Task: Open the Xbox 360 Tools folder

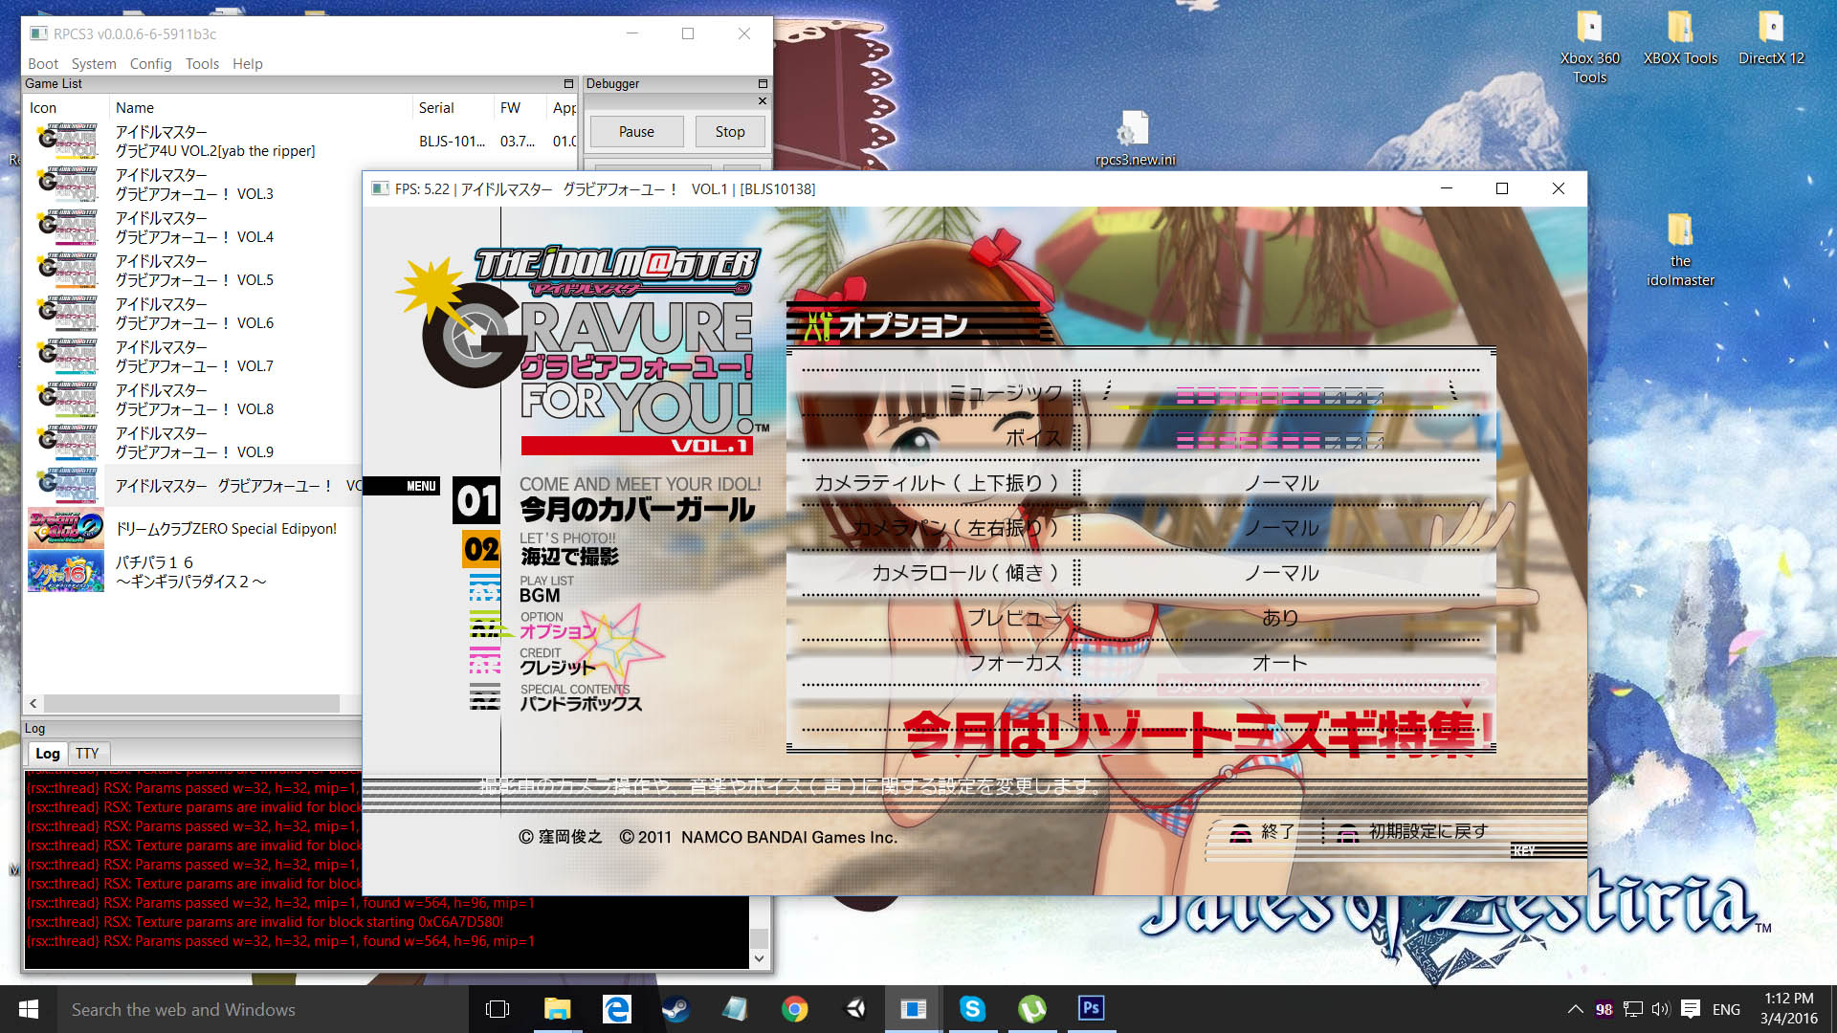Action: pos(1589,29)
